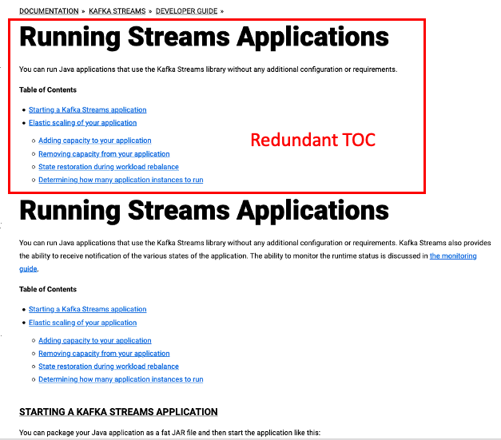Click the first 'Running Streams Applications' title
This screenshot has height=440, width=501.
tap(205, 38)
